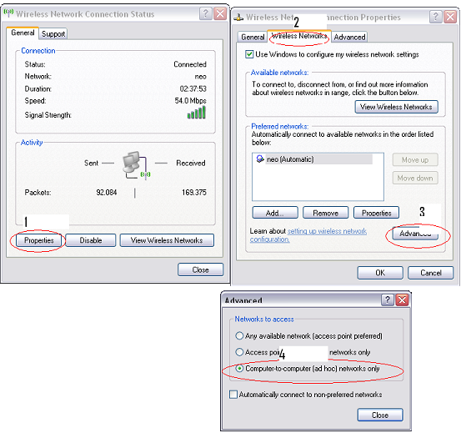Click Disable button in Status window
Viewport: 461px width, 433px height.
tap(91, 240)
